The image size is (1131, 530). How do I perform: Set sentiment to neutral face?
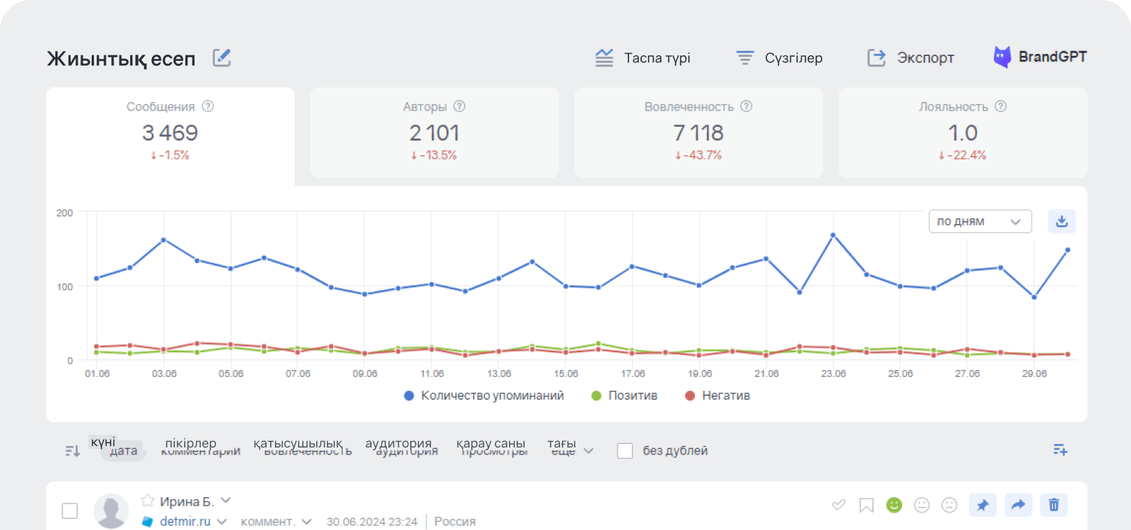(x=922, y=505)
